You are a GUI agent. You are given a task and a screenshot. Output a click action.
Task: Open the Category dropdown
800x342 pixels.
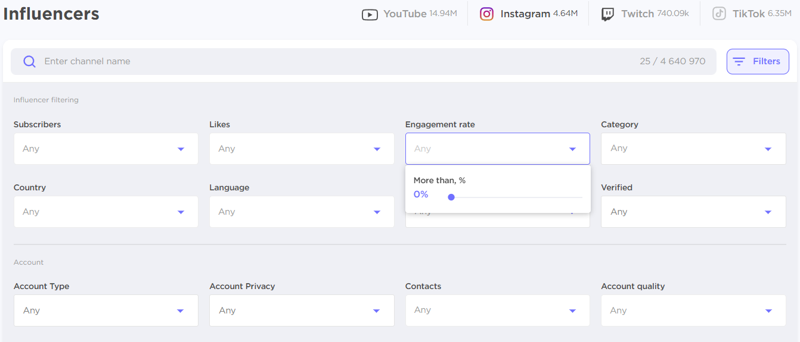tap(693, 149)
